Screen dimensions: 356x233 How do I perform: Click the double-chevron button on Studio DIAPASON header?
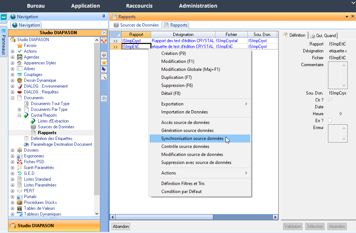103,33
